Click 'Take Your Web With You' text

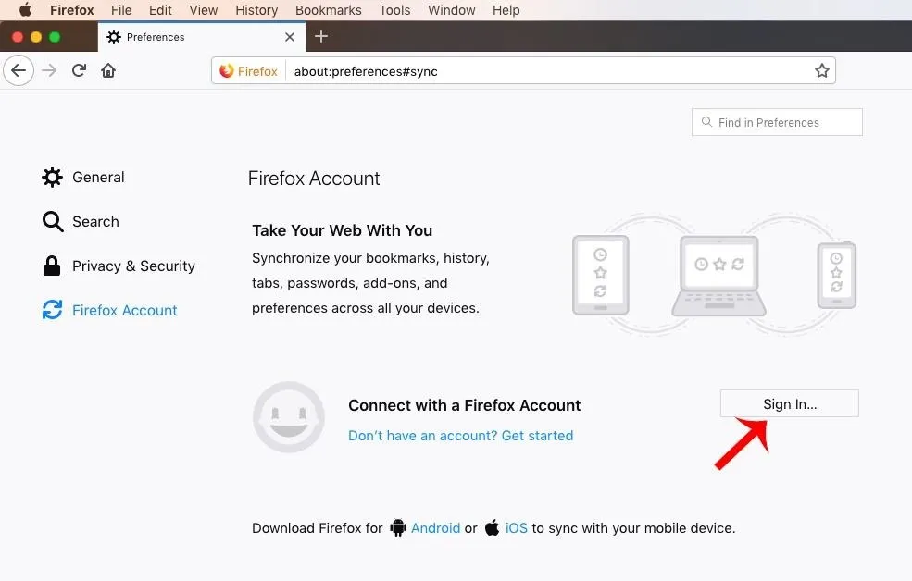(343, 230)
